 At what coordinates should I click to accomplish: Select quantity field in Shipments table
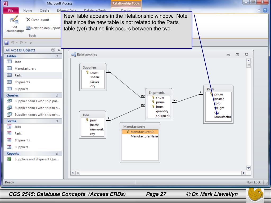[x=159, y=111]
